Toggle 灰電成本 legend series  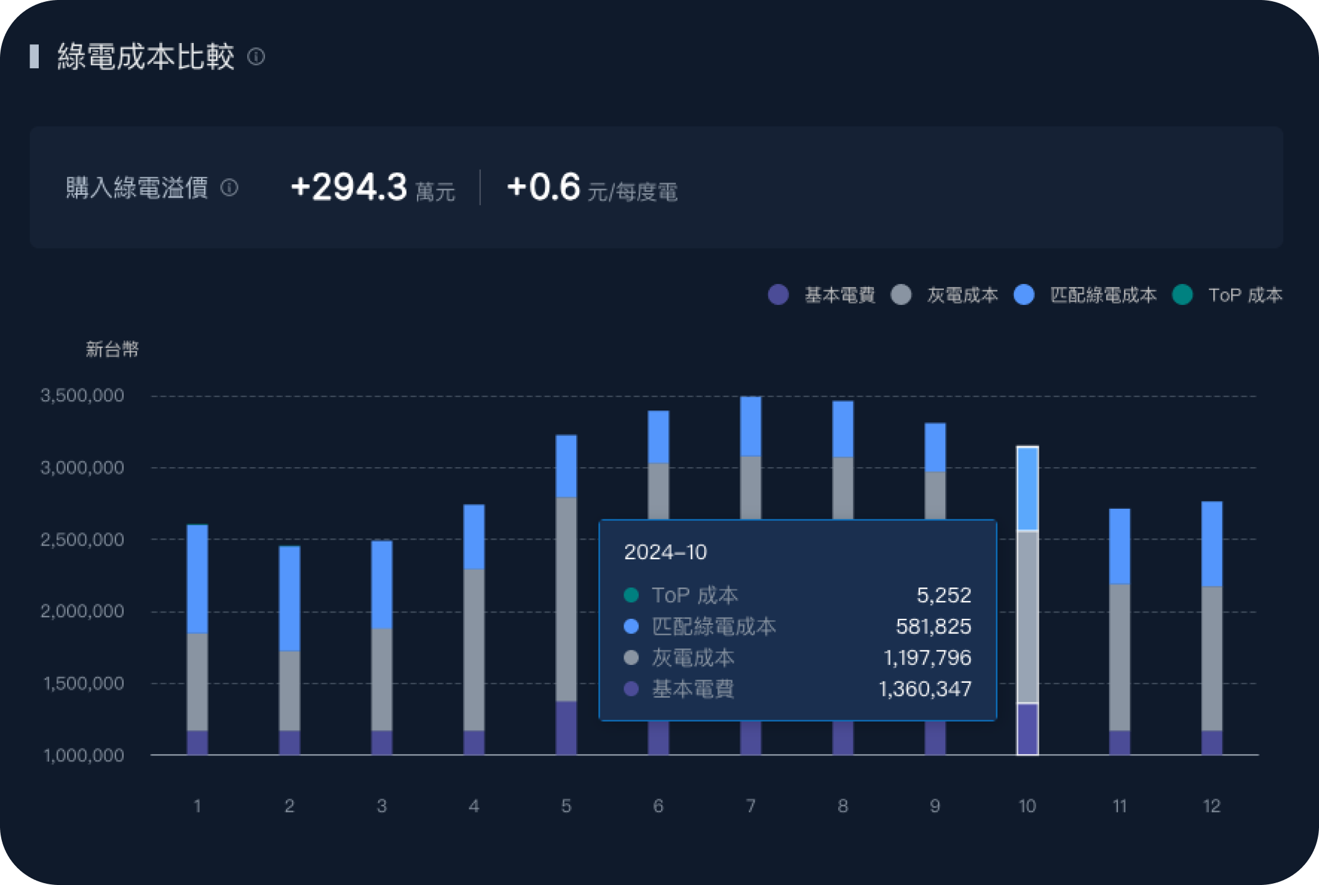(962, 295)
